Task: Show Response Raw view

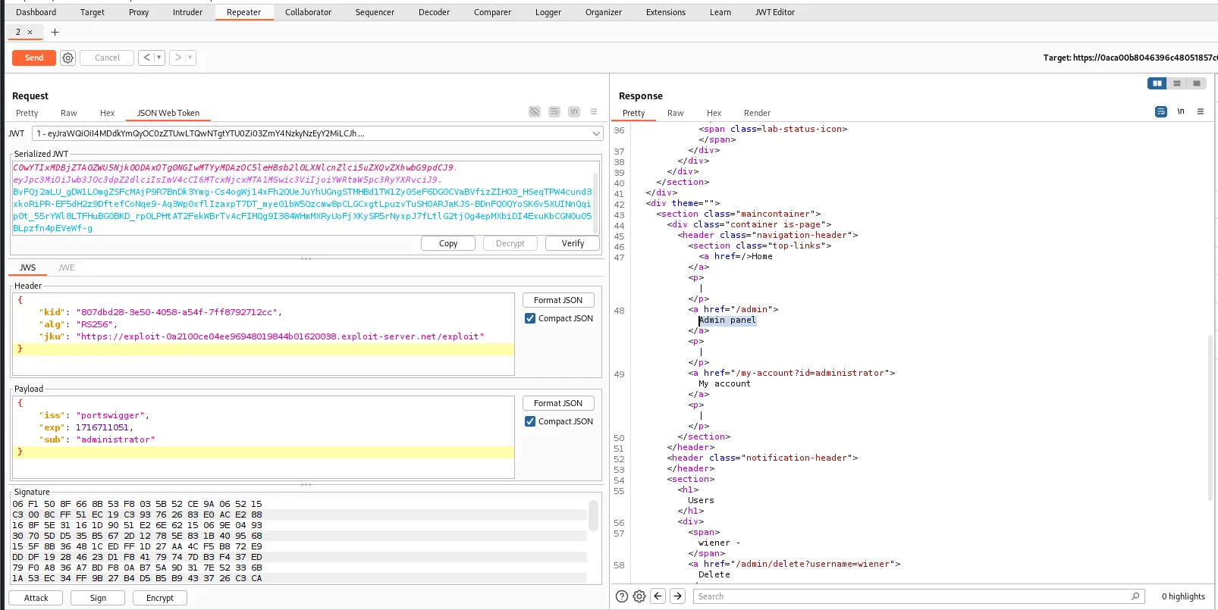Action: [675, 113]
